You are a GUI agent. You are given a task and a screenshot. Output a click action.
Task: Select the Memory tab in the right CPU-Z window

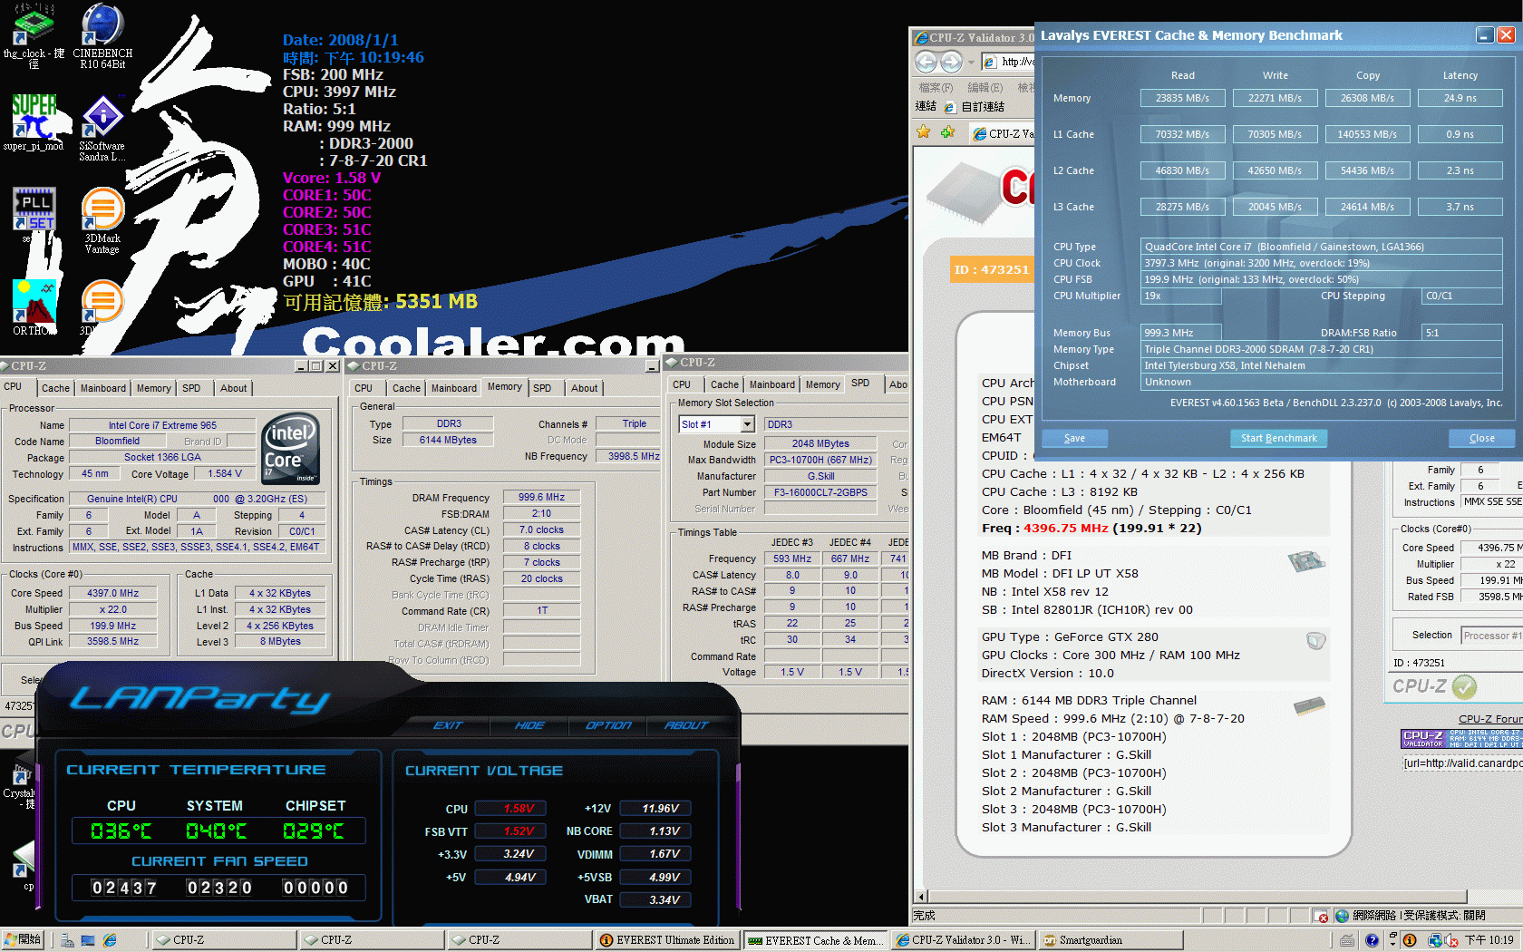coord(822,384)
